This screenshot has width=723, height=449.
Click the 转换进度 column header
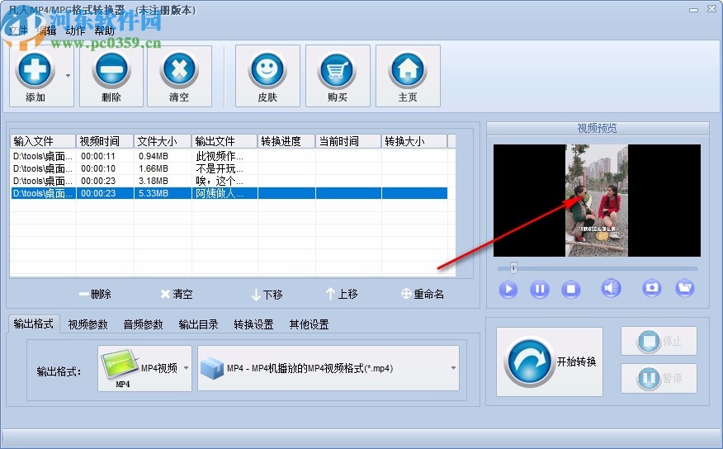286,141
